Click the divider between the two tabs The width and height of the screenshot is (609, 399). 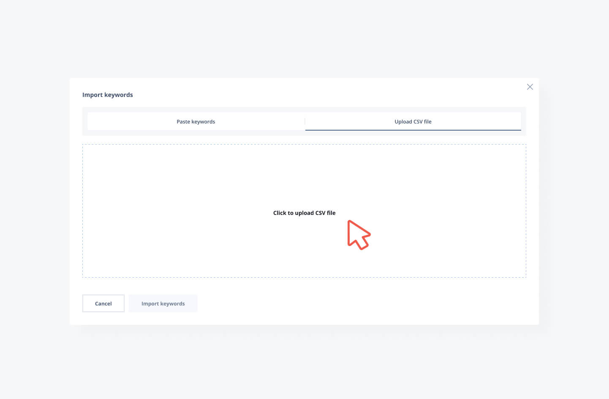pos(304,122)
